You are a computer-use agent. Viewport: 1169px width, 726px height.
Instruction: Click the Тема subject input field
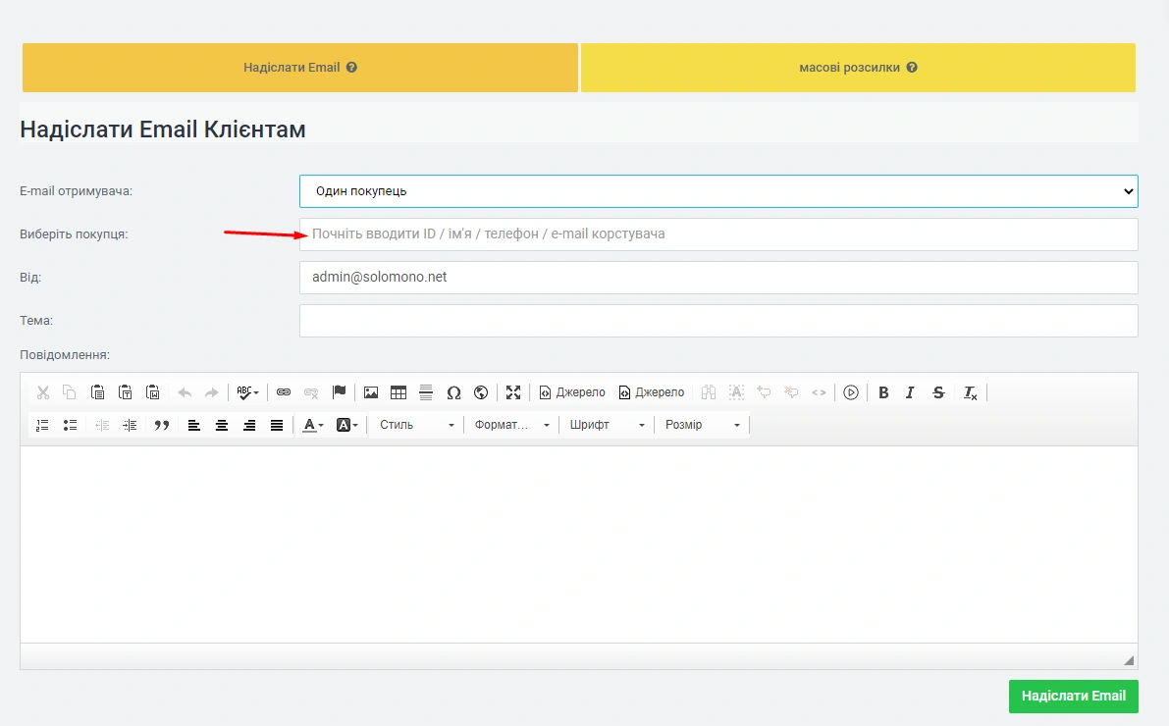pyautogui.click(x=717, y=321)
